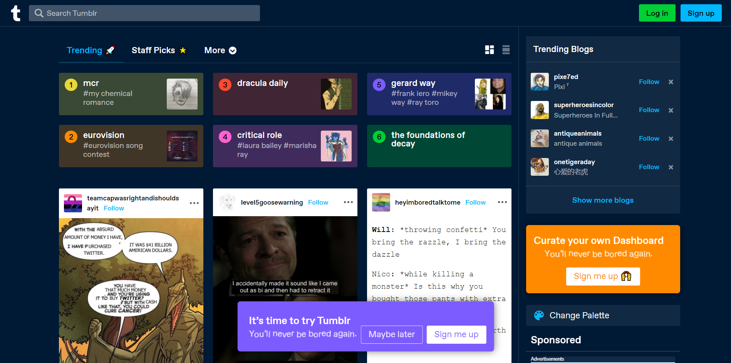Screen dimensions: 731x363
Task: Click the mcr sketch thumbnail
Action: (182, 94)
